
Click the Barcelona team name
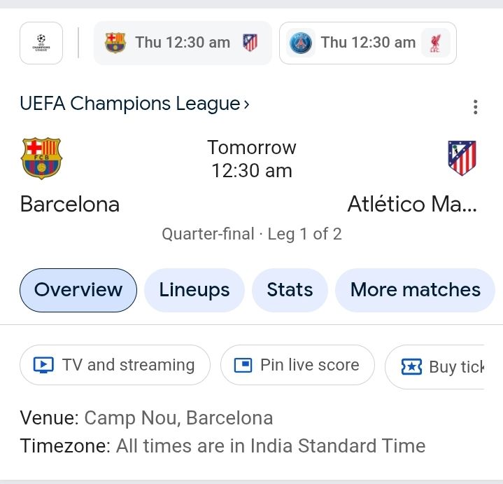tap(70, 204)
